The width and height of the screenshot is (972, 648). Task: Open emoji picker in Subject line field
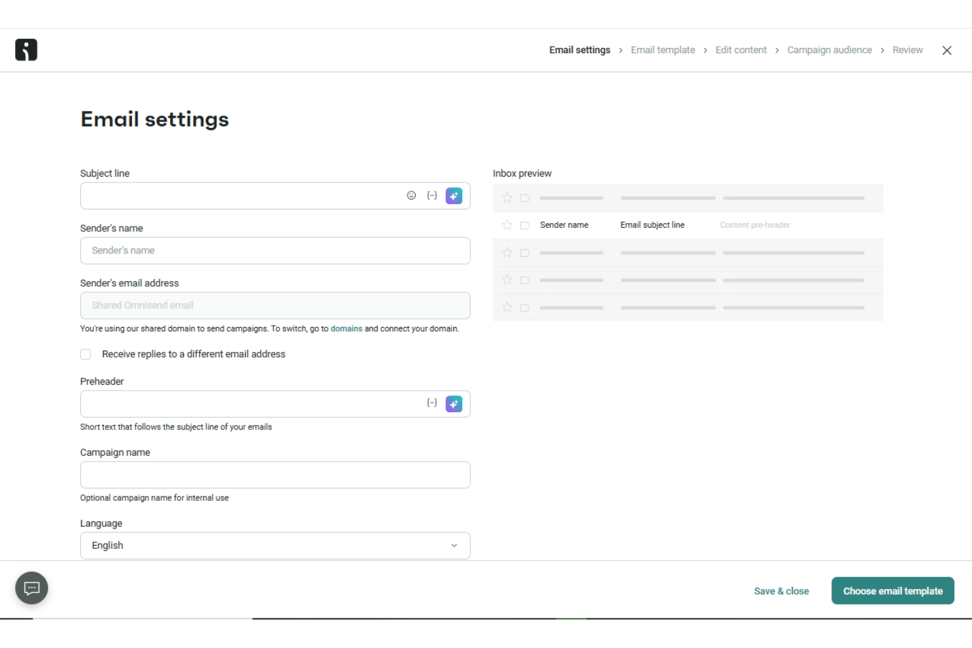click(x=411, y=196)
